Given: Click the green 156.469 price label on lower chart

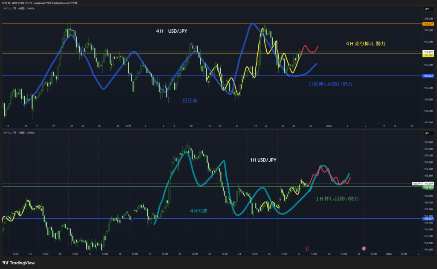Looking at the screenshot, I should 427,187.
